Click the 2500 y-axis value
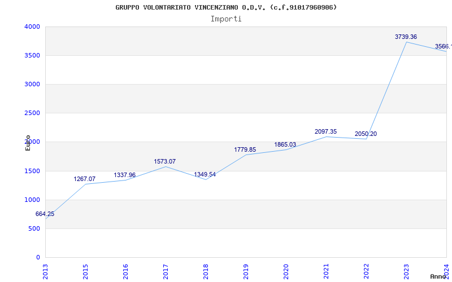This screenshot has height=282, width=452. (x=32, y=113)
